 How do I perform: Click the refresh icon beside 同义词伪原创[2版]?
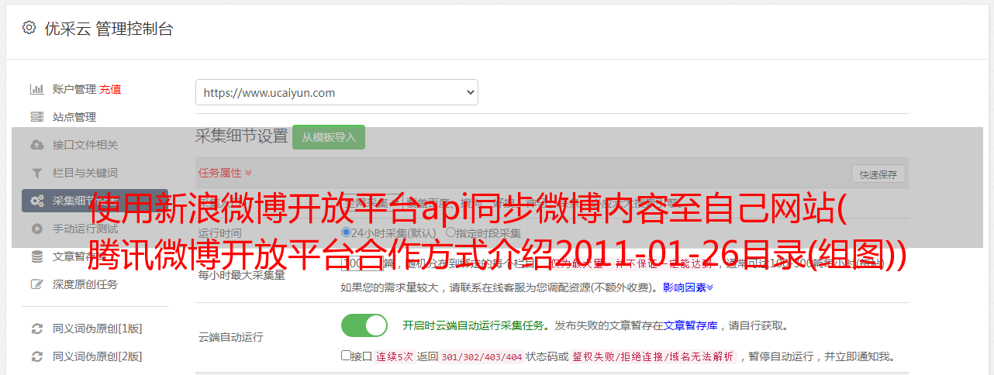36,356
